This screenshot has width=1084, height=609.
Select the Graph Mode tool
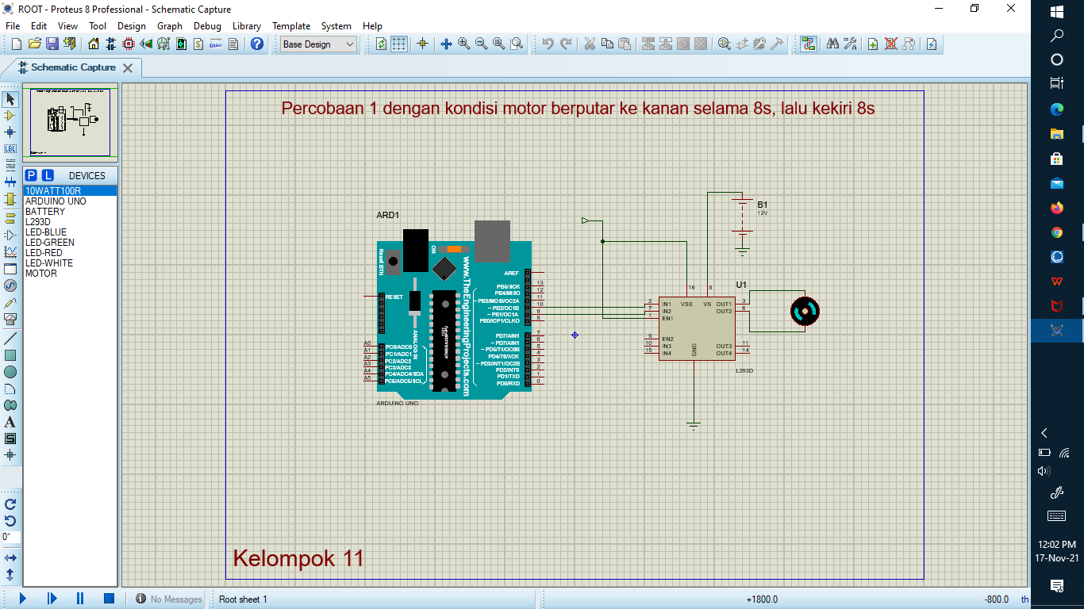pos(10,251)
